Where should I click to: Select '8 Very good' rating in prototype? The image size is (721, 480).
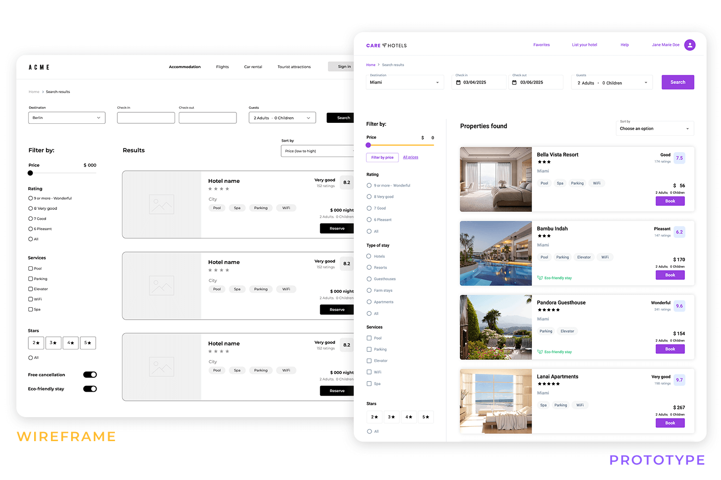click(369, 197)
